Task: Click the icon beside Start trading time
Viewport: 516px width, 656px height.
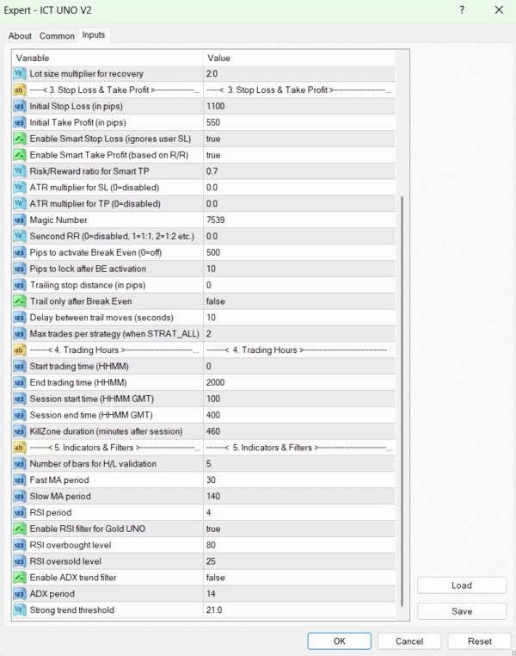Action: point(19,367)
